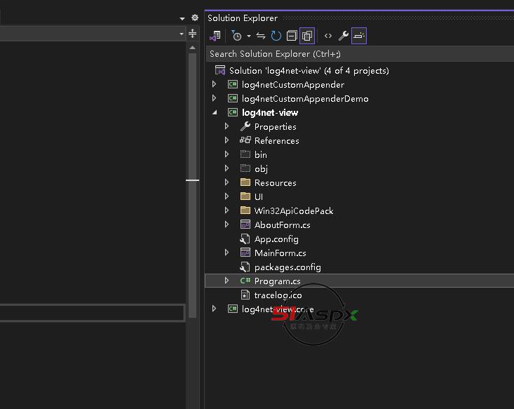Expand the UI folder
The height and width of the screenshot is (409, 514).
226,196
